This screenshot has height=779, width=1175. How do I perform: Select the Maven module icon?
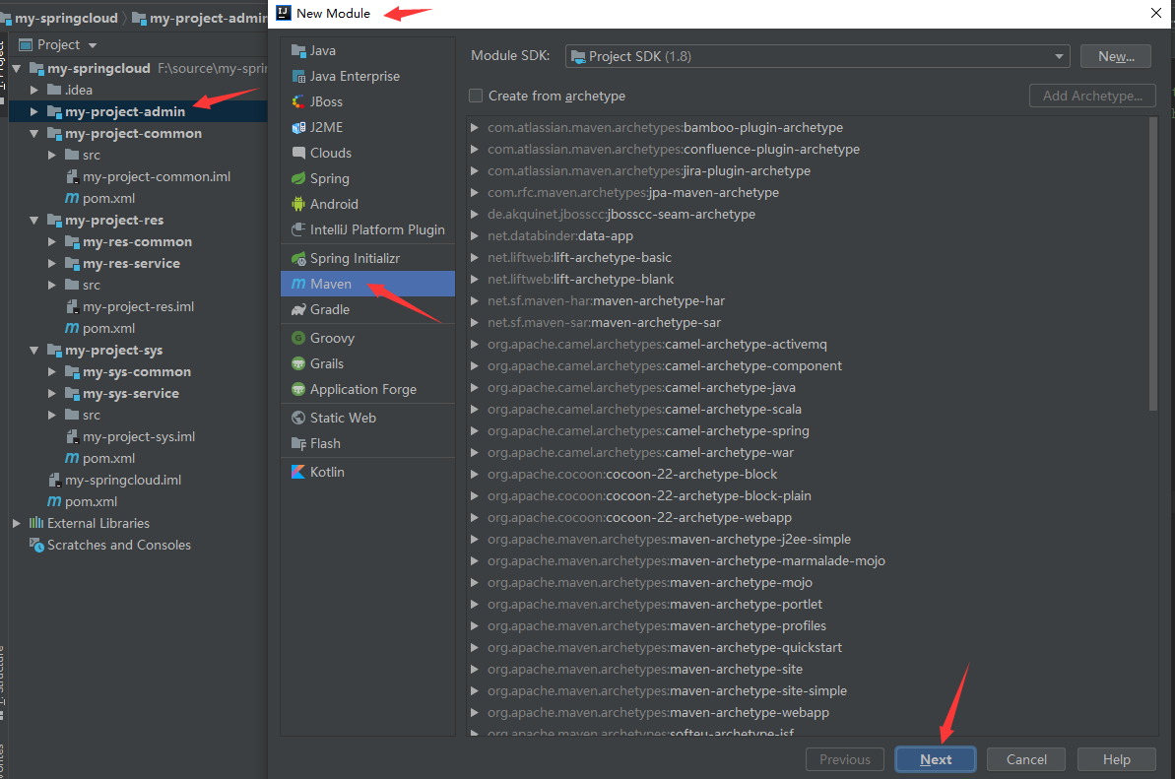pyautogui.click(x=298, y=284)
